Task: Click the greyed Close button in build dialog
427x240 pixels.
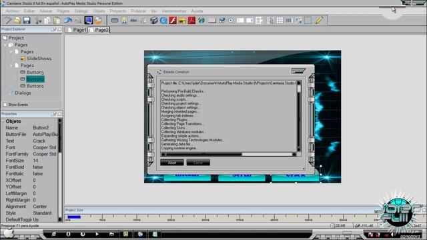Action: [x=198, y=163]
